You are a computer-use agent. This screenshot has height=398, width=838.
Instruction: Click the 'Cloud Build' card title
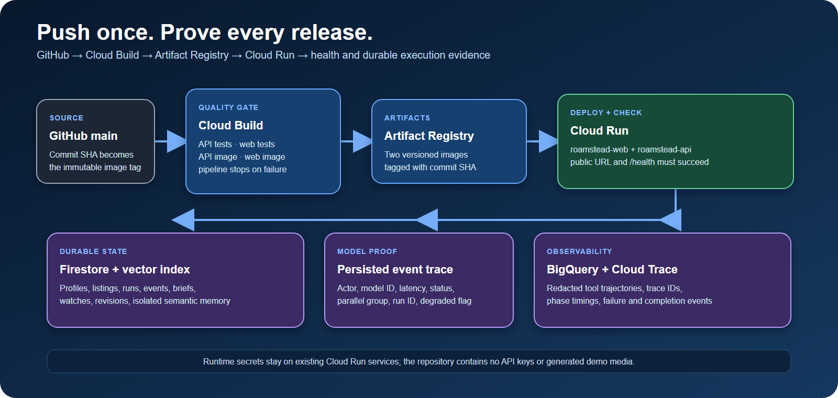230,125
